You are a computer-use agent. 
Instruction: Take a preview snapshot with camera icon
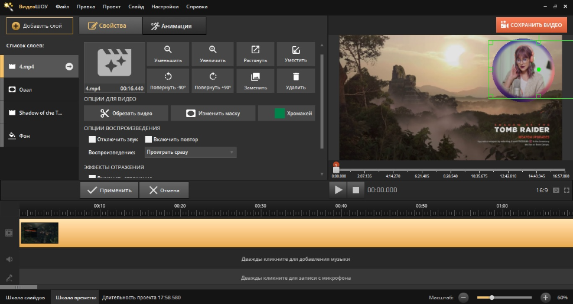pyautogui.click(x=556, y=190)
